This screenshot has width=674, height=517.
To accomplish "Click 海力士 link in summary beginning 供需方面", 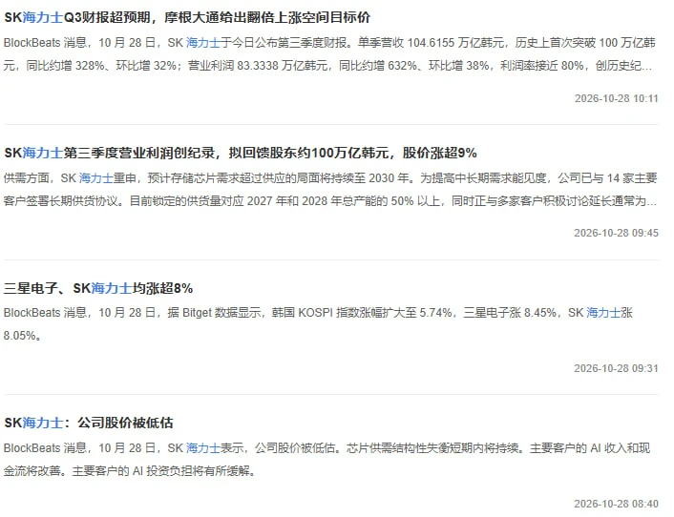I will pyautogui.click(x=95, y=177).
